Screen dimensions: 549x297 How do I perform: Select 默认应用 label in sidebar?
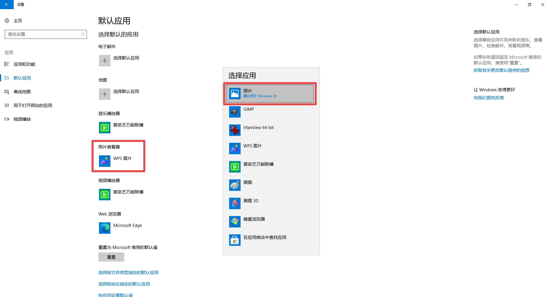point(22,78)
